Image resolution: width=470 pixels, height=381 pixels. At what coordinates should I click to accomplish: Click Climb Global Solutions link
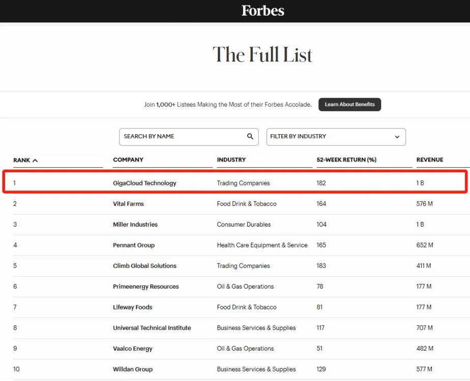pyautogui.click(x=144, y=266)
